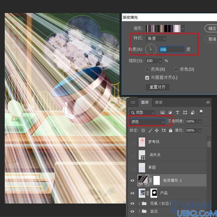Click the 重置对齐 button
This screenshot has height=217, width=217.
[x=157, y=87]
